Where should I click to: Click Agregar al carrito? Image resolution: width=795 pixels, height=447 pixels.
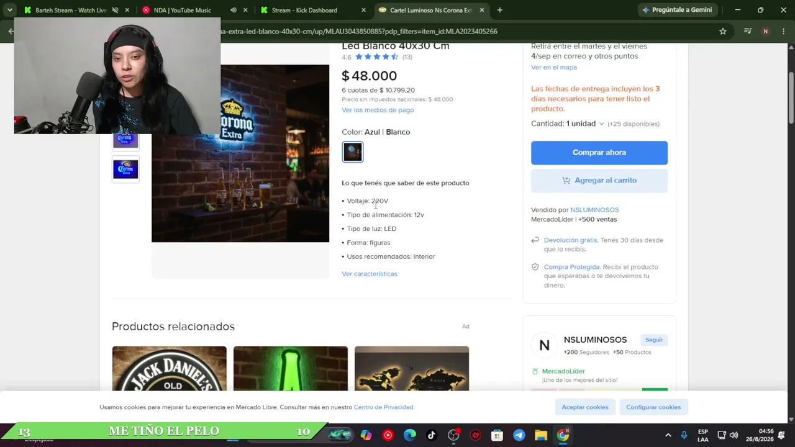coord(599,181)
